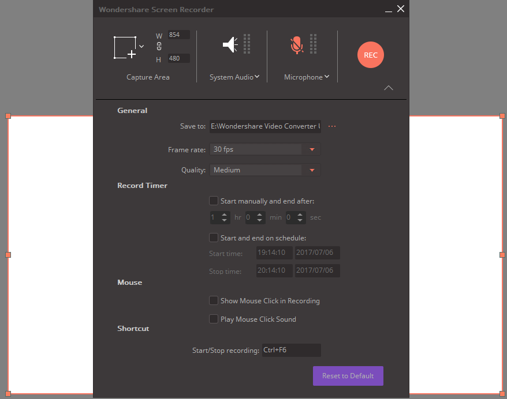
Task: Click the left-middle capture region handle
Action: tap(9, 255)
